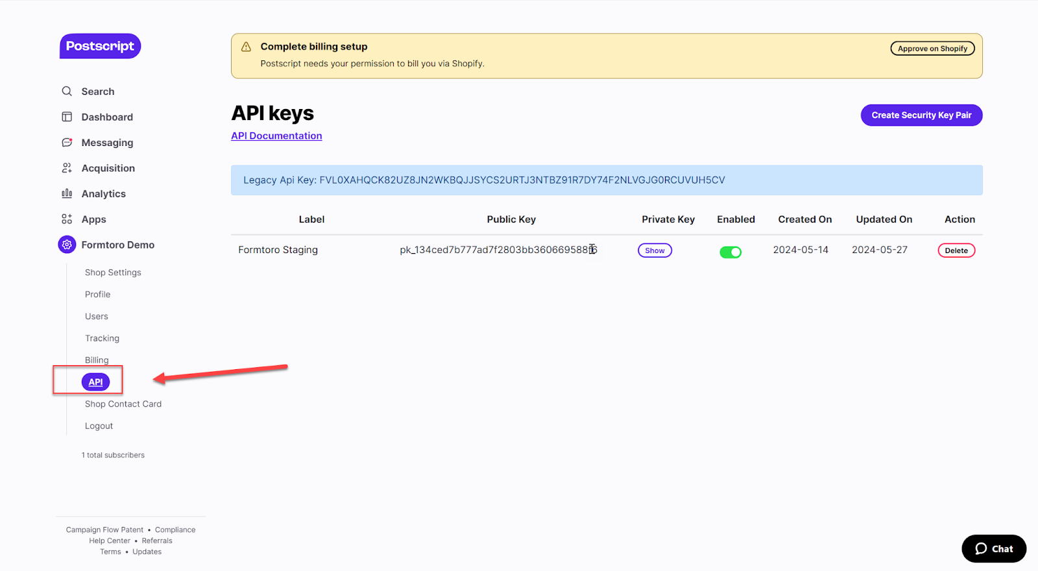Click the Created On column header
The image size is (1038, 571).
805,219
